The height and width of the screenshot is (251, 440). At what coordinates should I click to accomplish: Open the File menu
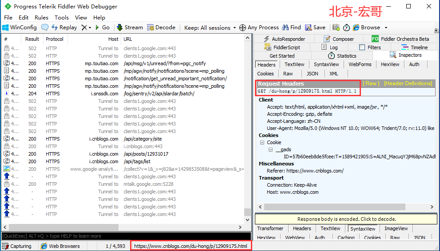click(8, 17)
